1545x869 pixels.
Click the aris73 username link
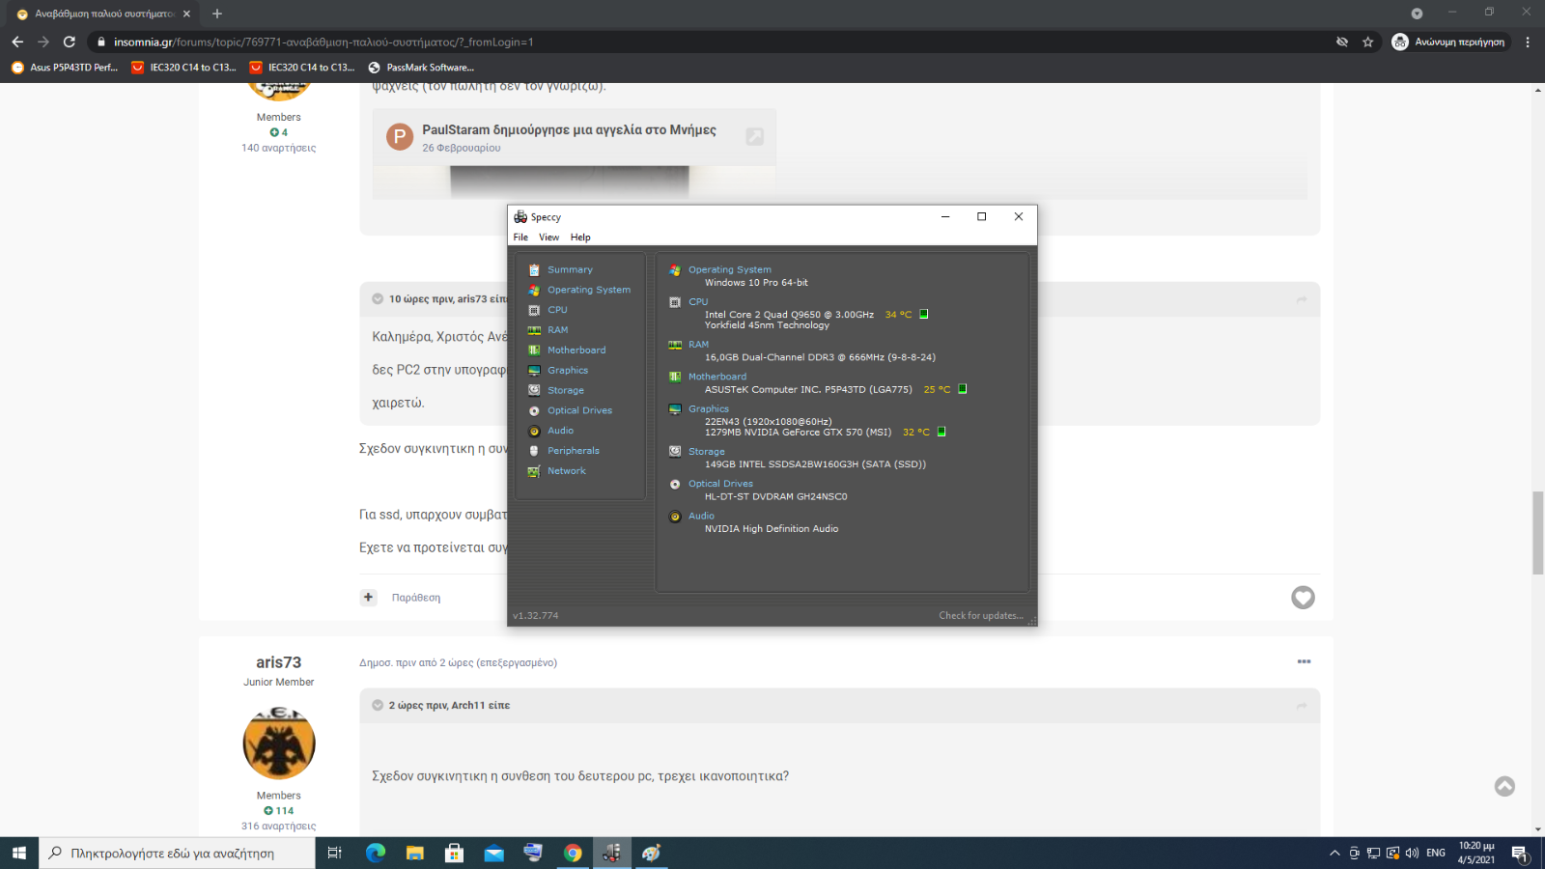278,662
